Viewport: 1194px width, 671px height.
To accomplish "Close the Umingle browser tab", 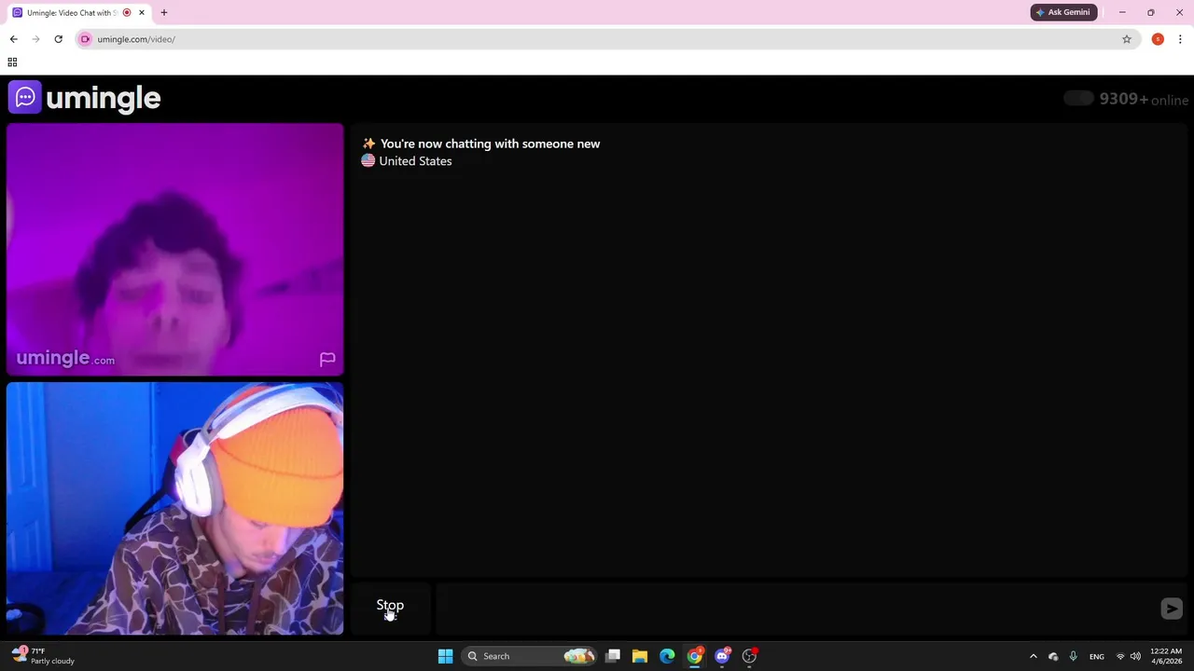I will (142, 13).
